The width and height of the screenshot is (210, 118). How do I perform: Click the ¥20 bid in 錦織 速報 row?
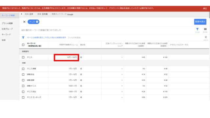pyautogui.click(x=143, y=80)
